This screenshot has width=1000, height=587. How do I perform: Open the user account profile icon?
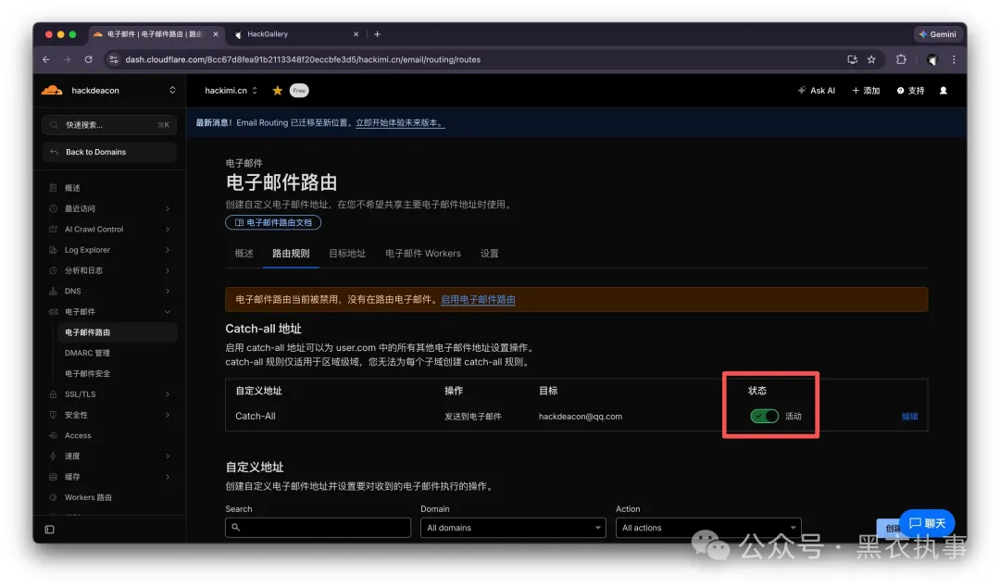(x=944, y=91)
